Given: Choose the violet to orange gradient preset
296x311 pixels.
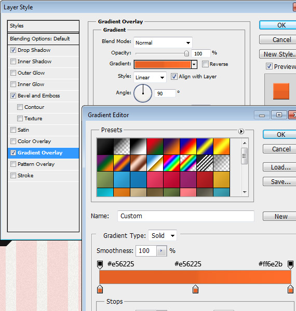Looking at the screenshot, I should coord(172,146).
